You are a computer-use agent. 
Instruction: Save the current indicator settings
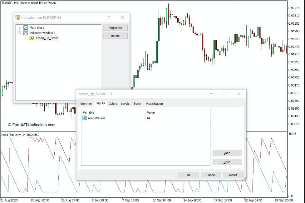(227, 162)
